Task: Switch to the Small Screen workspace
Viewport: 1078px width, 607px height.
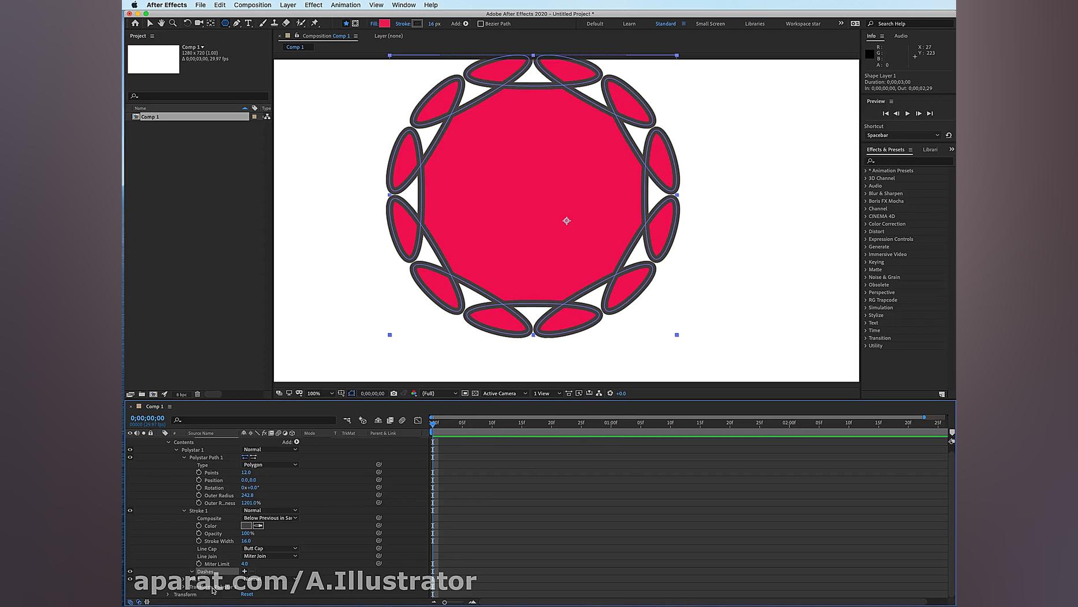Action: [710, 24]
